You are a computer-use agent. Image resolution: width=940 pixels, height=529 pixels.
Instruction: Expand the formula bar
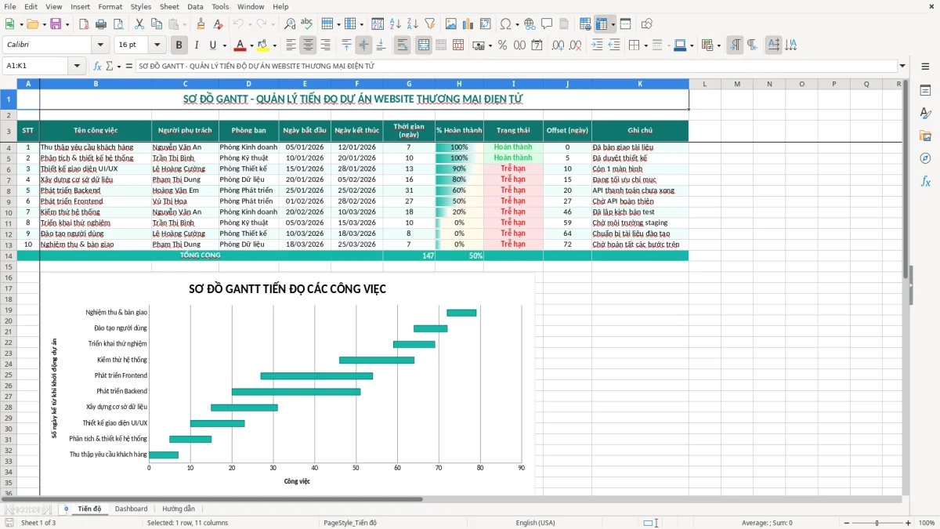click(x=902, y=66)
